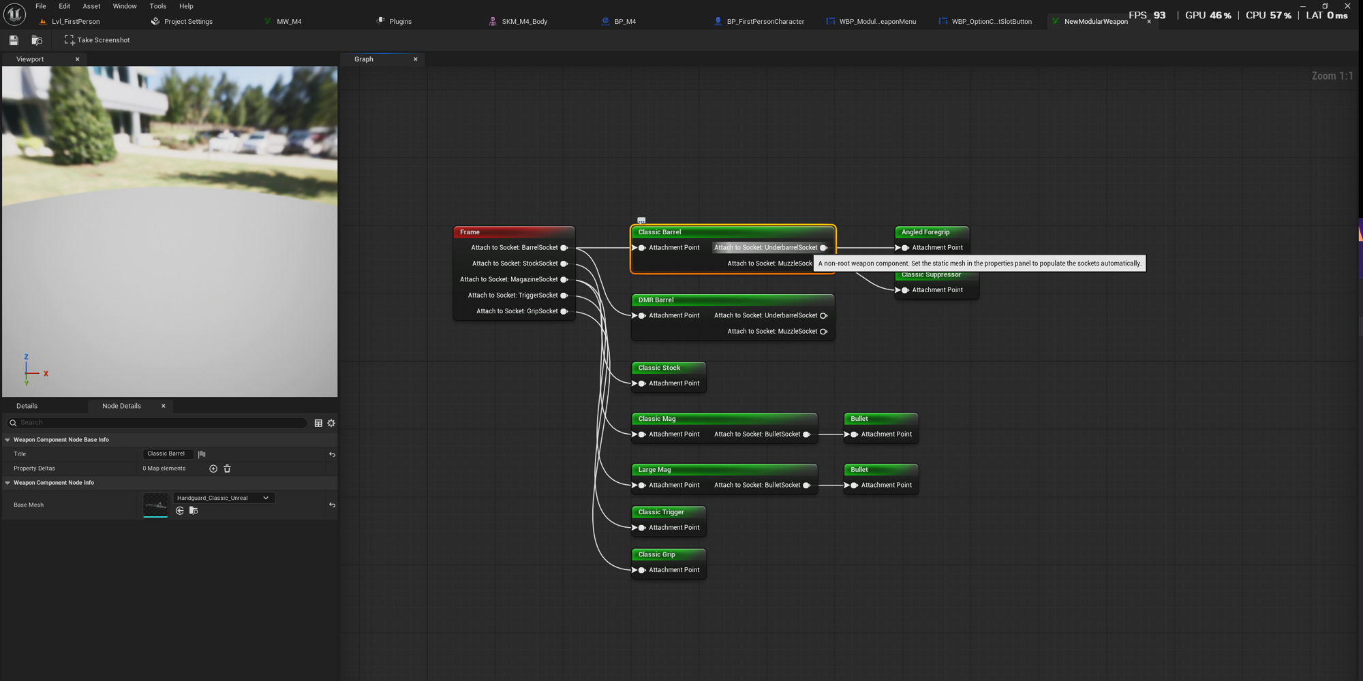Browse to Base Mesh asset in content
This screenshot has height=681, width=1363.
click(194, 511)
